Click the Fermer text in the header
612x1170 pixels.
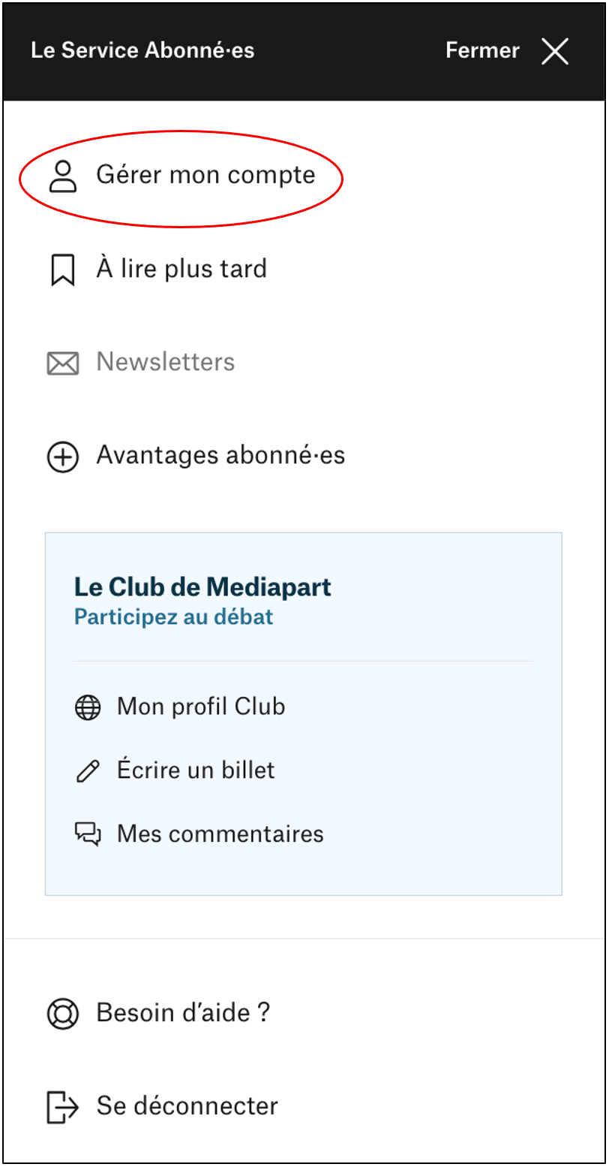point(482,50)
